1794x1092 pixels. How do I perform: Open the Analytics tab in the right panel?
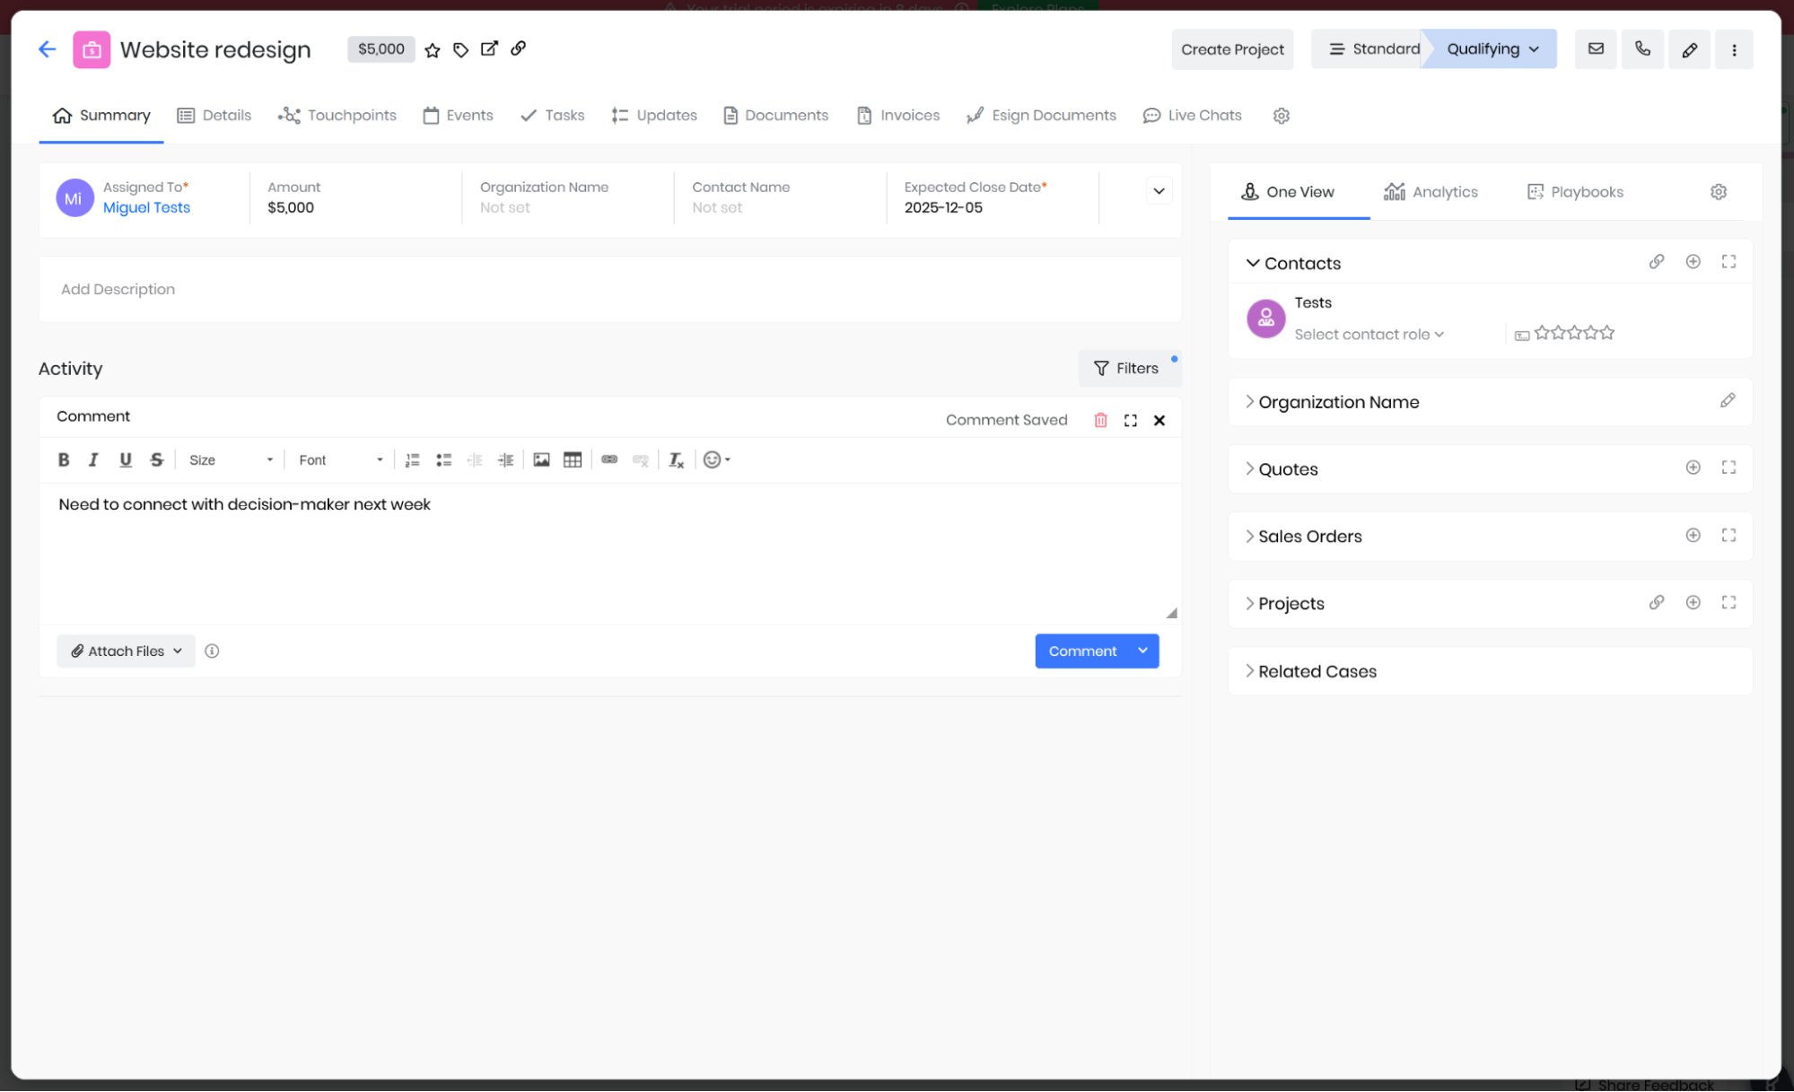pos(1431,191)
